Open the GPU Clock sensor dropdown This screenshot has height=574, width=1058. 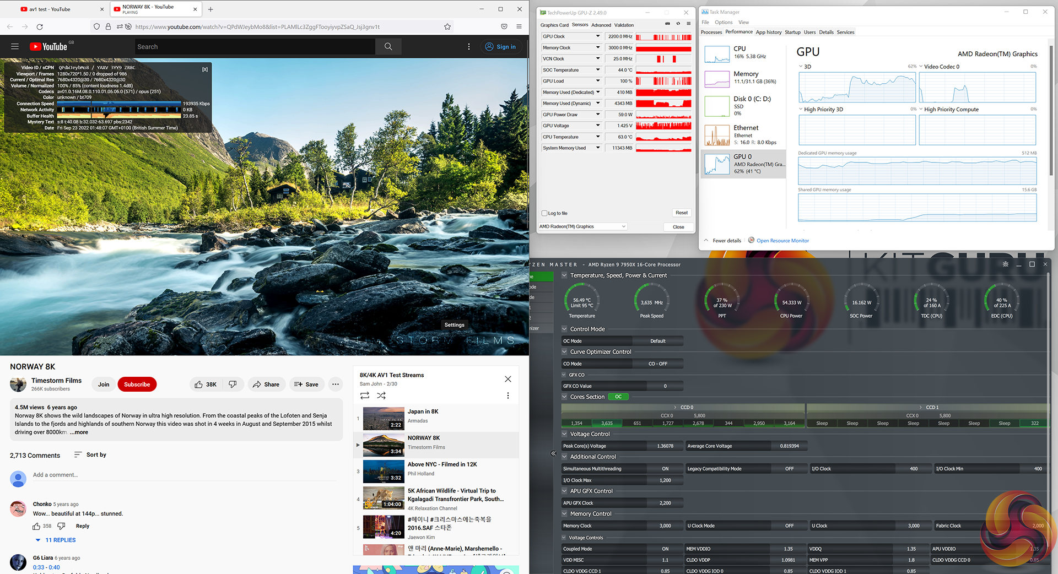[598, 36]
